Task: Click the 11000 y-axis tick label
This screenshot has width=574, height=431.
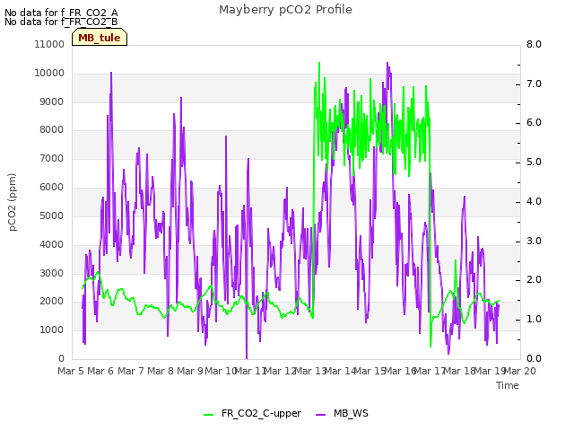Action: coord(49,44)
